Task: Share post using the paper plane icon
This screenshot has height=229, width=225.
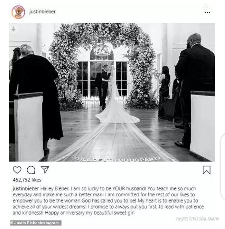Action: [x=45, y=170]
